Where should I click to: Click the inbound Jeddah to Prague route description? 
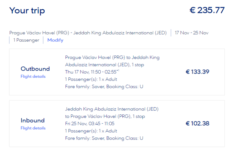(x=112, y=113)
